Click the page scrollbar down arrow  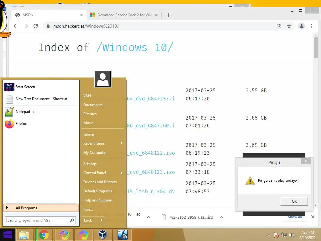point(316,205)
